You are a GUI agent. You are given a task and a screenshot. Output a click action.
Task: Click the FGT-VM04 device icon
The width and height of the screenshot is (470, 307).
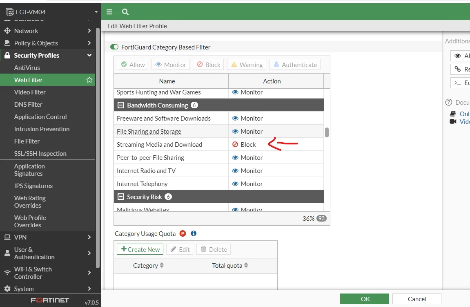point(10,12)
